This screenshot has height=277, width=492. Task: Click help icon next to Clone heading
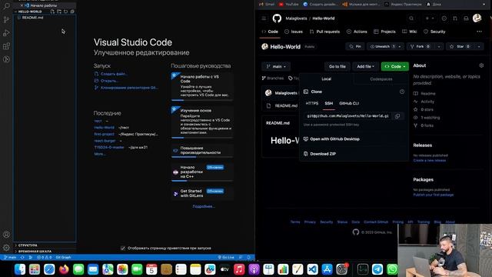[402, 92]
